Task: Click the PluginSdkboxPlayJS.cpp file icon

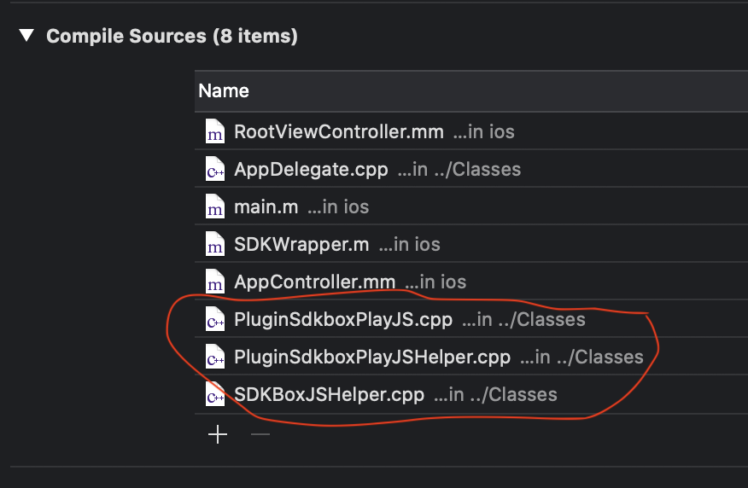Action: pos(214,320)
